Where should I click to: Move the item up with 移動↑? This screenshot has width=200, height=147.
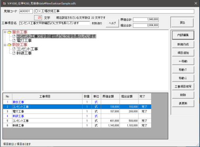[183, 70]
